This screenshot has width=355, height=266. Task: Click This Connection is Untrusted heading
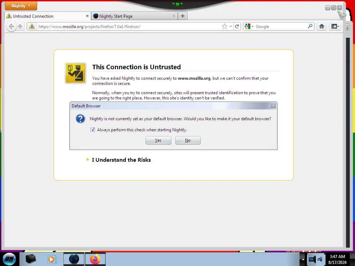click(137, 67)
